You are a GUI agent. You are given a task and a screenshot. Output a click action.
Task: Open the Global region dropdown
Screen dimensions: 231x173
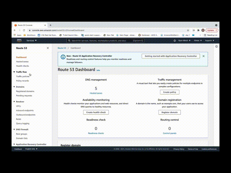coord(198,40)
